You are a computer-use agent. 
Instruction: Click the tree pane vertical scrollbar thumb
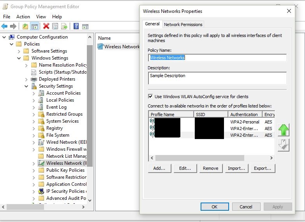pos(90,106)
